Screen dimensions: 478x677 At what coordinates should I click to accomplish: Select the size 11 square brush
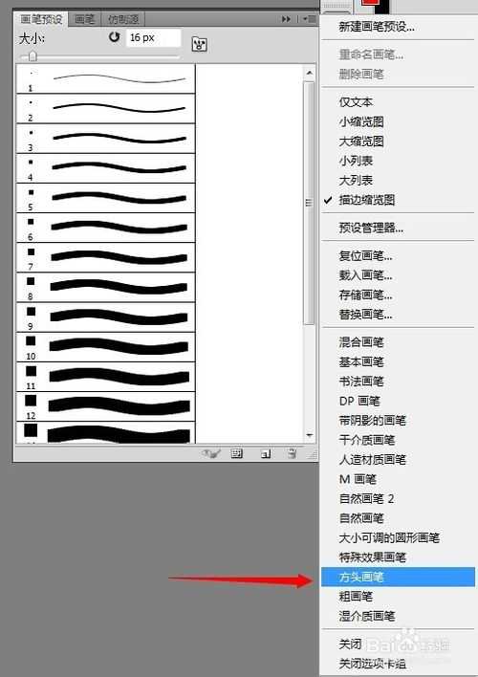pos(105,377)
